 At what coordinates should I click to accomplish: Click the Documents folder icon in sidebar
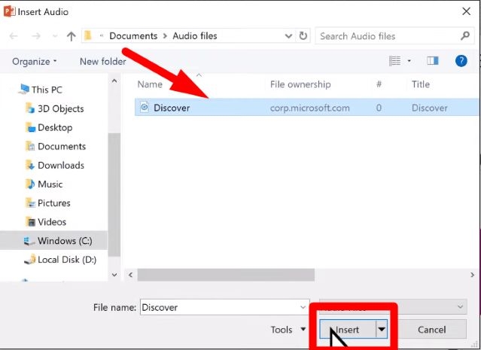point(30,146)
